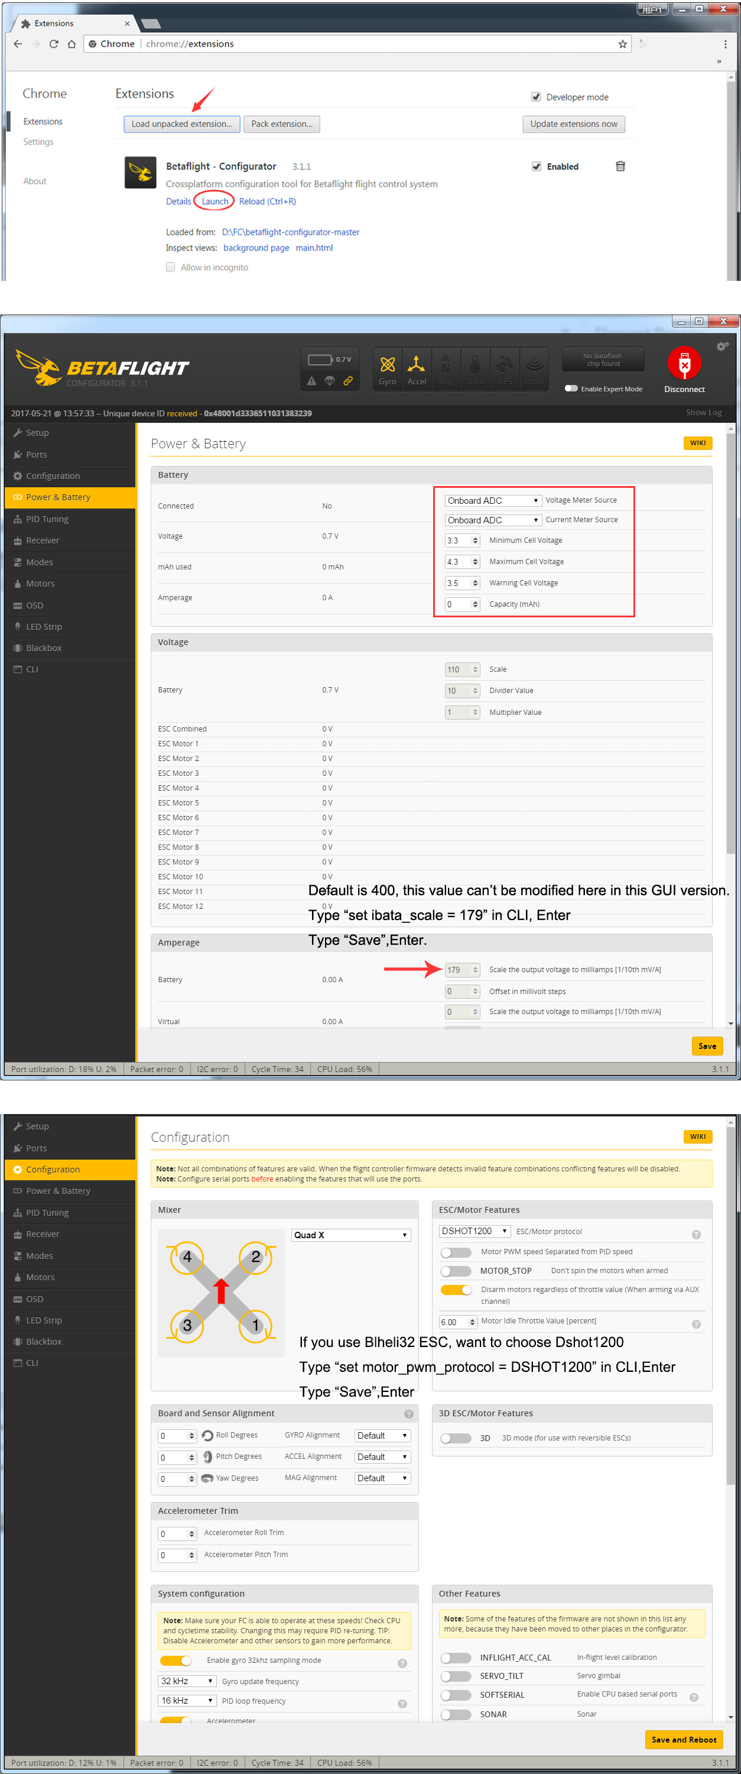
Task: Open the MAG Alignment dropdown
Action: point(382,1478)
